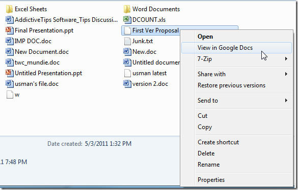Select the AddictiveTips Software_Tips Discussi... file name
The image size is (298, 190).
tap(66, 20)
